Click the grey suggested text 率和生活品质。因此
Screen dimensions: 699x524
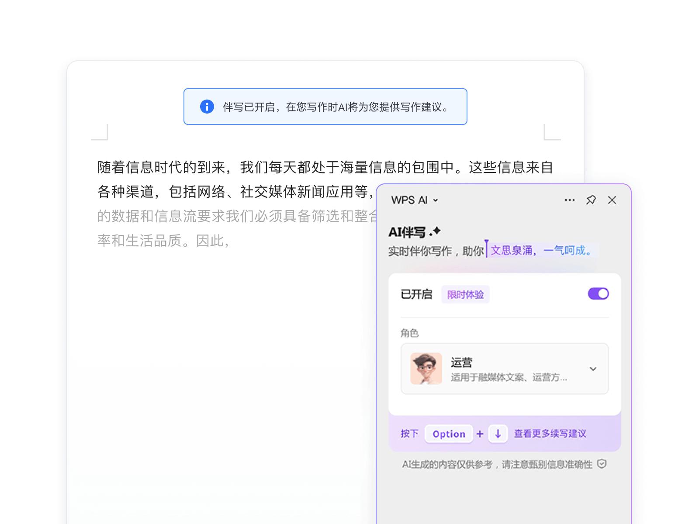[x=163, y=241]
